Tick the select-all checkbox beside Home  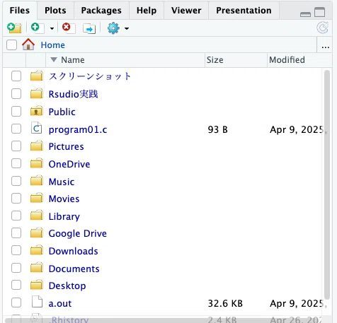pyautogui.click(x=12, y=45)
